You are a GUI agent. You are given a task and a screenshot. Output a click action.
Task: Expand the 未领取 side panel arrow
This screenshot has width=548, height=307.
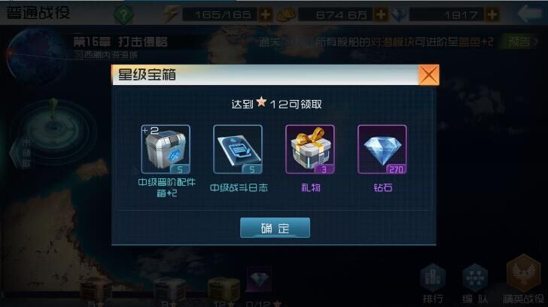coord(22,153)
